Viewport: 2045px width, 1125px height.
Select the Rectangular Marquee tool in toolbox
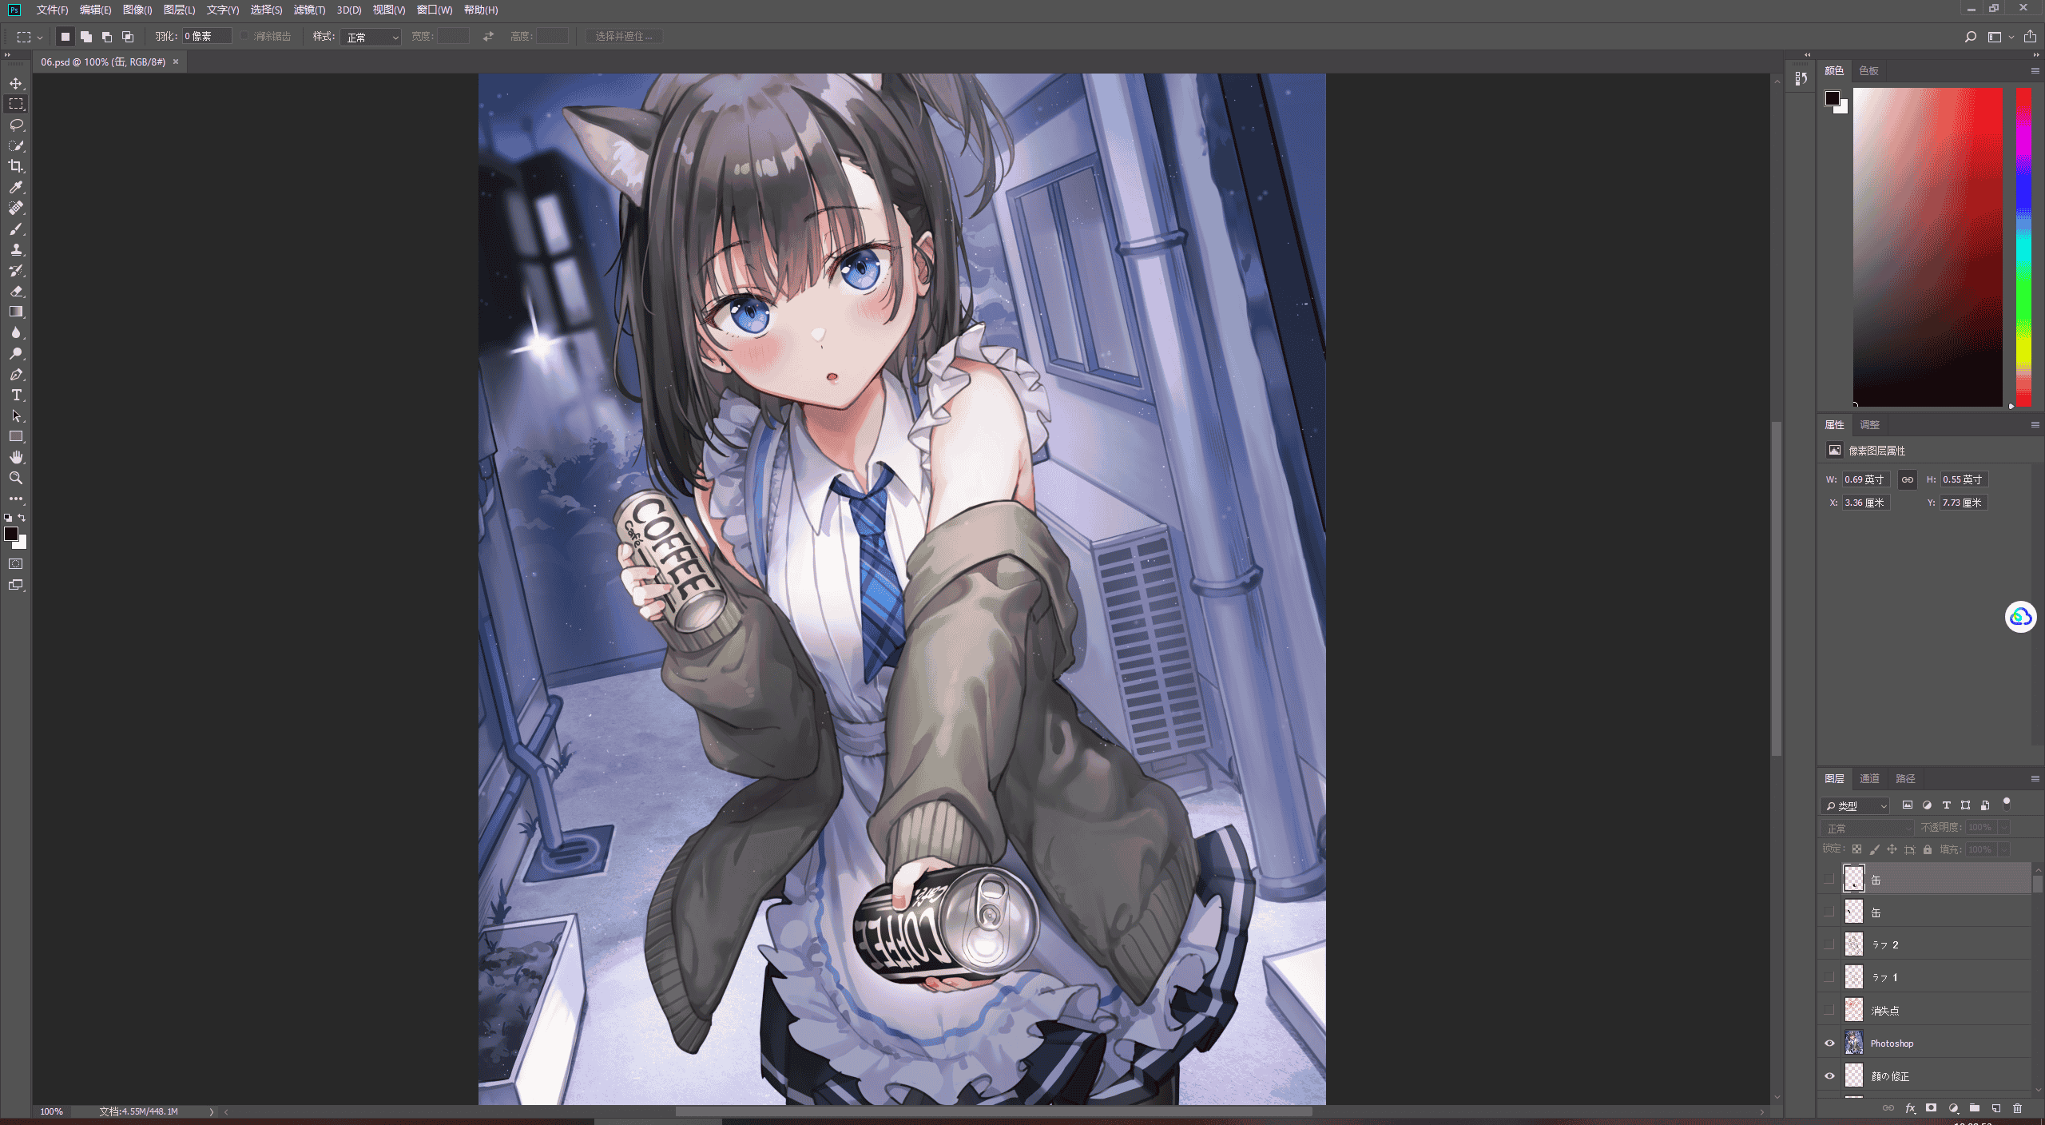[x=16, y=104]
